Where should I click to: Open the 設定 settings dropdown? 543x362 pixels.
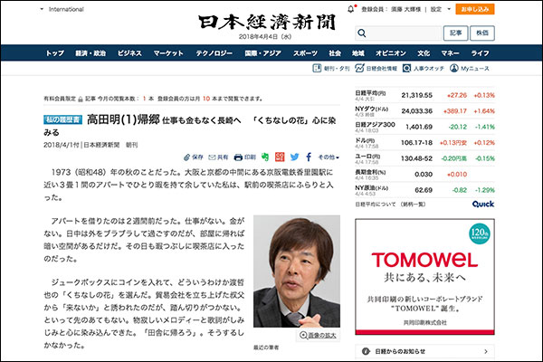[438, 10]
